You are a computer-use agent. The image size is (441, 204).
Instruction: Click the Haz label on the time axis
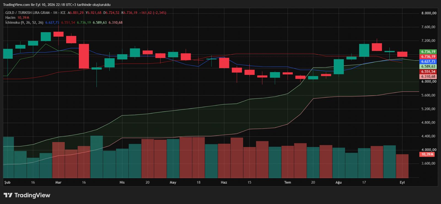pyautogui.click(x=224, y=183)
